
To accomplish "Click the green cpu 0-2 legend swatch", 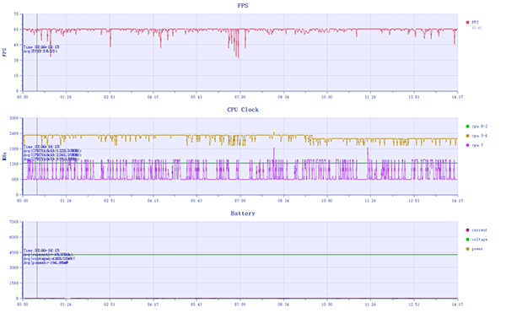I will pos(467,127).
